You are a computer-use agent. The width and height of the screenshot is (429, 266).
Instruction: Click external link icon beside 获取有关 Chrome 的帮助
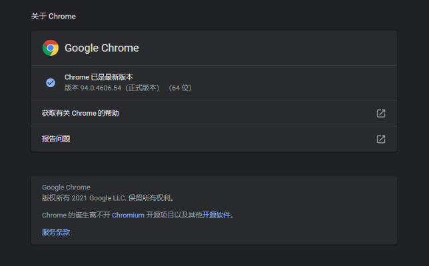pos(381,113)
